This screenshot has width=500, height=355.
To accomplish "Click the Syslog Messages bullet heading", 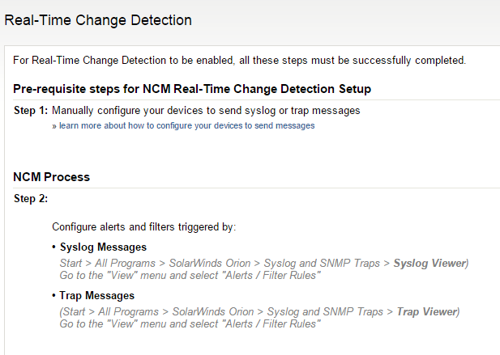I will (x=103, y=247).
